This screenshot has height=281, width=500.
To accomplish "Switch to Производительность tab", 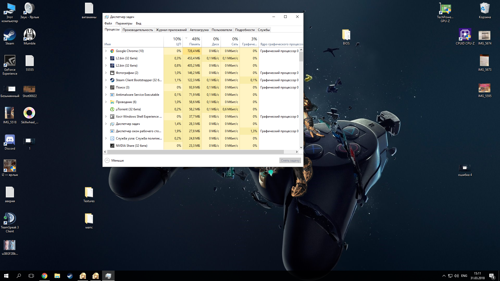I will (138, 30).
